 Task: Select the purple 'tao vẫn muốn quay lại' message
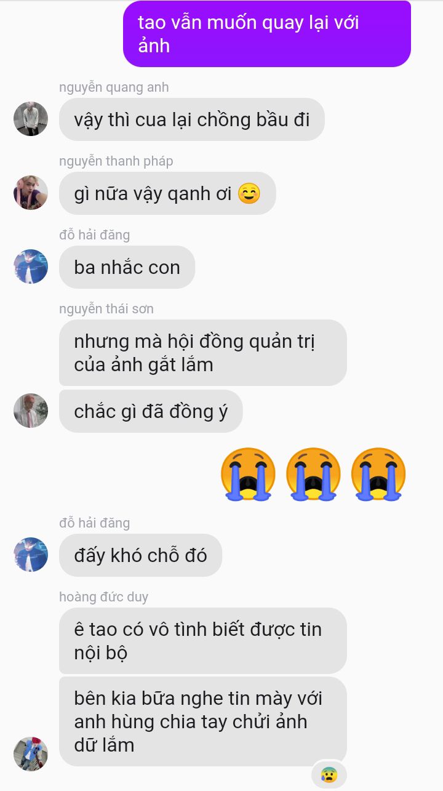point(267,34)
